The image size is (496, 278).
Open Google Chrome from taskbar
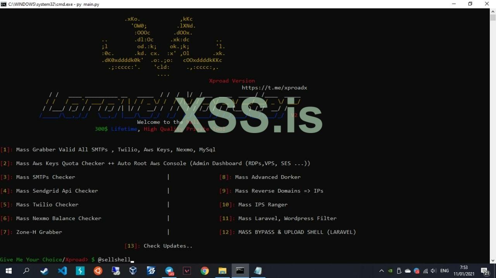[205, 271]
